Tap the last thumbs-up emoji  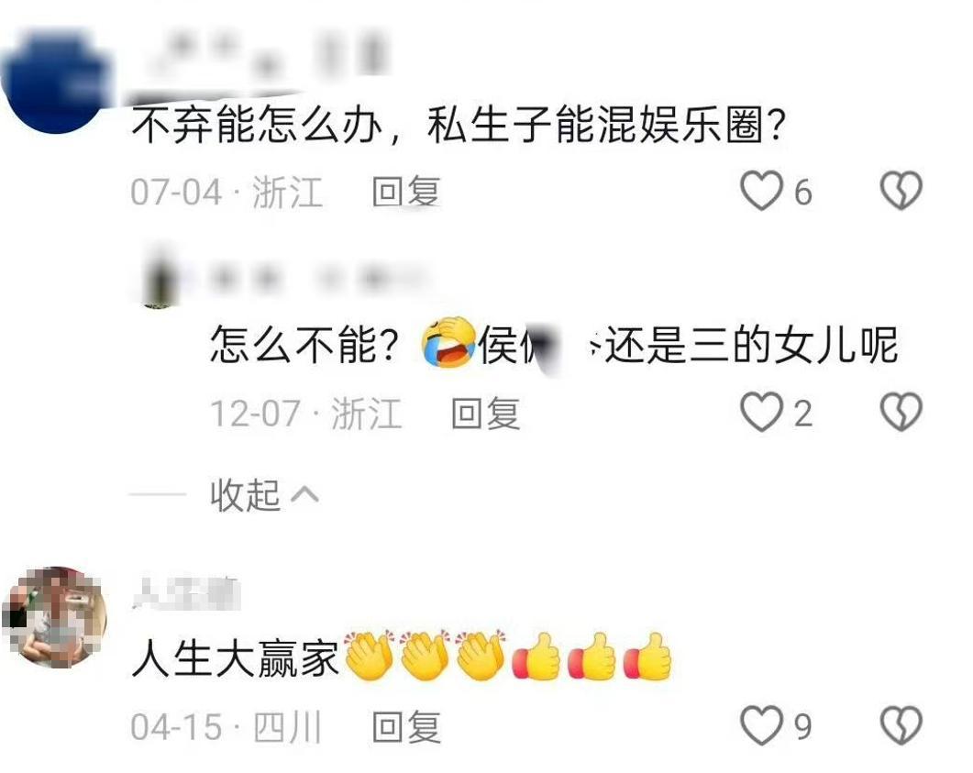(647, 657)
